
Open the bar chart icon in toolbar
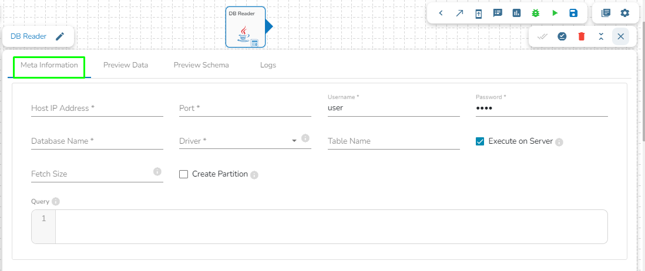pos(516,13)
